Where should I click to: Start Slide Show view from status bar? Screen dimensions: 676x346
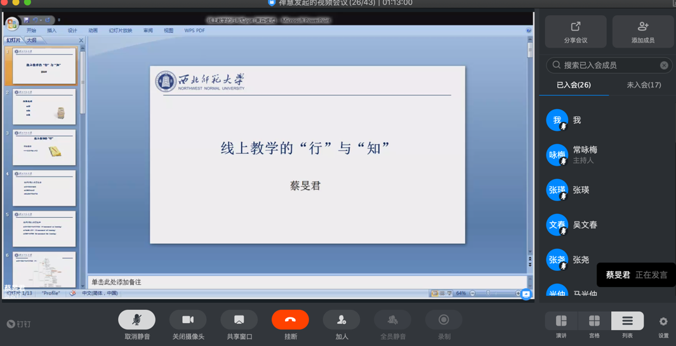(449, 293)
